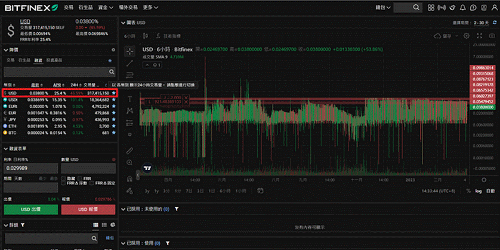Pick the trend line drawing tool
The width and height of the screenshot is (500, 250).
coord(129,63)
